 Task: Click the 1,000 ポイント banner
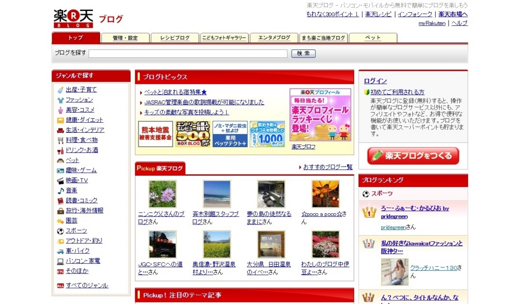point(267,134)
